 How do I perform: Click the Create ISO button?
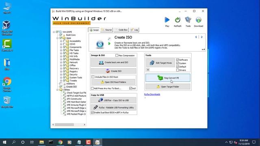pos(113,71)
